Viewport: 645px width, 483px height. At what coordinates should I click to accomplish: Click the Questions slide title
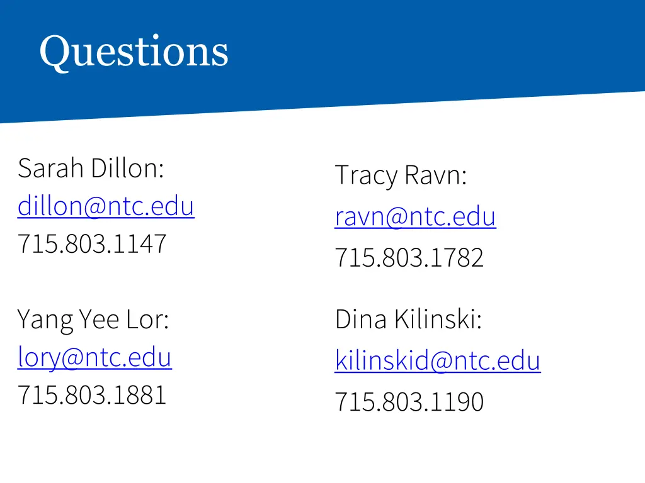tap(134, 52)
